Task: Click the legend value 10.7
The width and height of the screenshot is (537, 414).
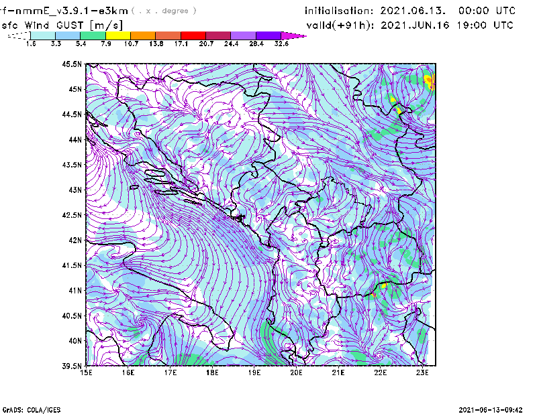Action: tap(131, 44)
